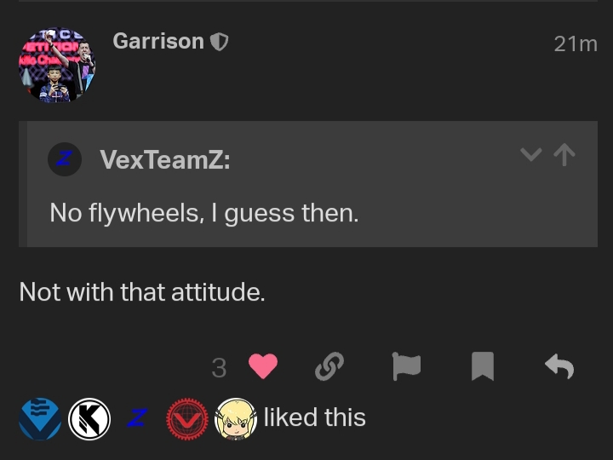Screen dimensions: 613x460
Task: Click Garrison's profile avatar
Action: coord(57,66)
